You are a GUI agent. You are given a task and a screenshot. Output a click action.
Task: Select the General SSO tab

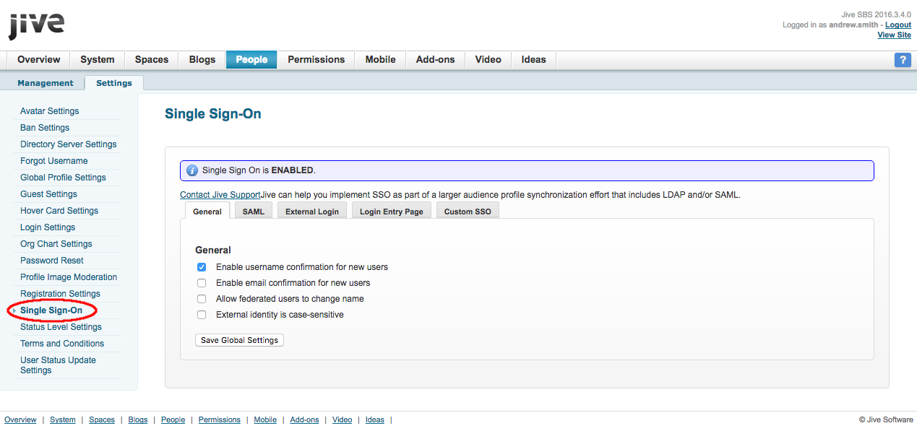[207, 211]
